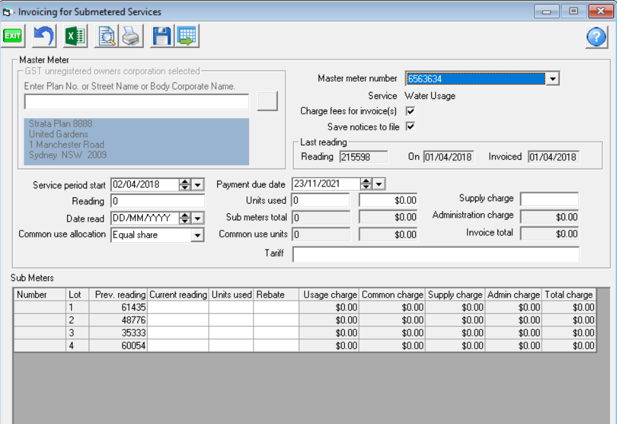Open the Payment due date calendar dropdown
617x424 pixels.
379,184
